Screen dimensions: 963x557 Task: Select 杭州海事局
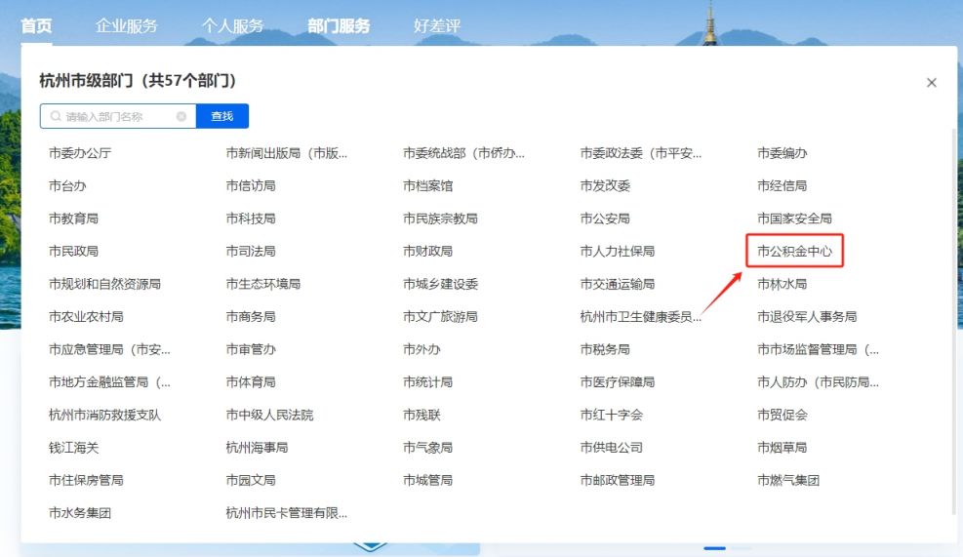pos(257,447)
